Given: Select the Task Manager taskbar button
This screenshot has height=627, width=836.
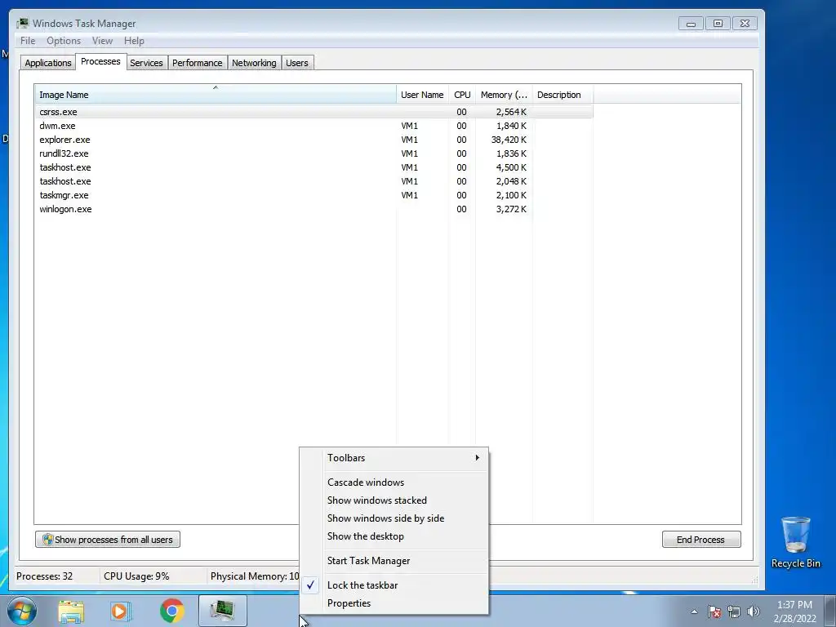Looking at the screenshot, I should 222,611.
